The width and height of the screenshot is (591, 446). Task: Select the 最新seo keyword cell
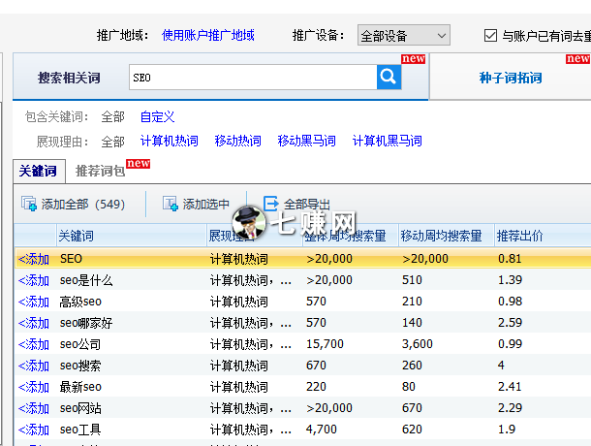click(80, 387)
